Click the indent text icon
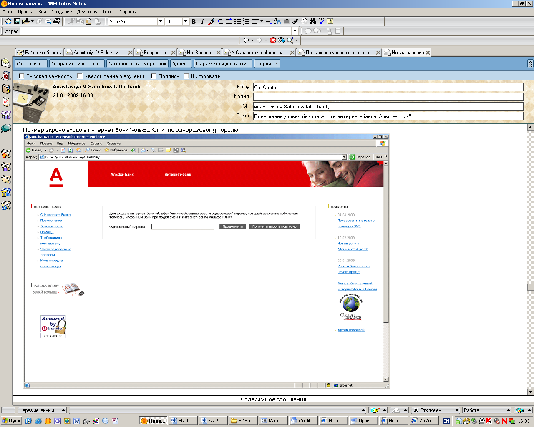The width and height of the screenshot is (534, 427). pos(220,21)
